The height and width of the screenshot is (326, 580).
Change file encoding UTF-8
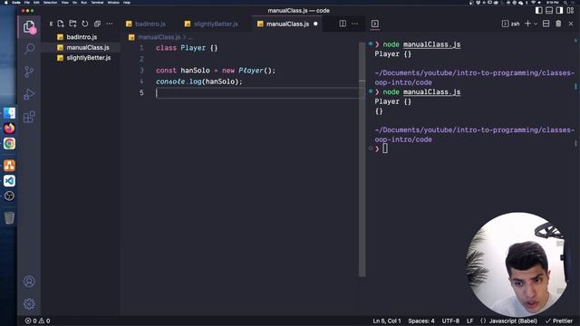pyautogui.click(x=450, y=321)
